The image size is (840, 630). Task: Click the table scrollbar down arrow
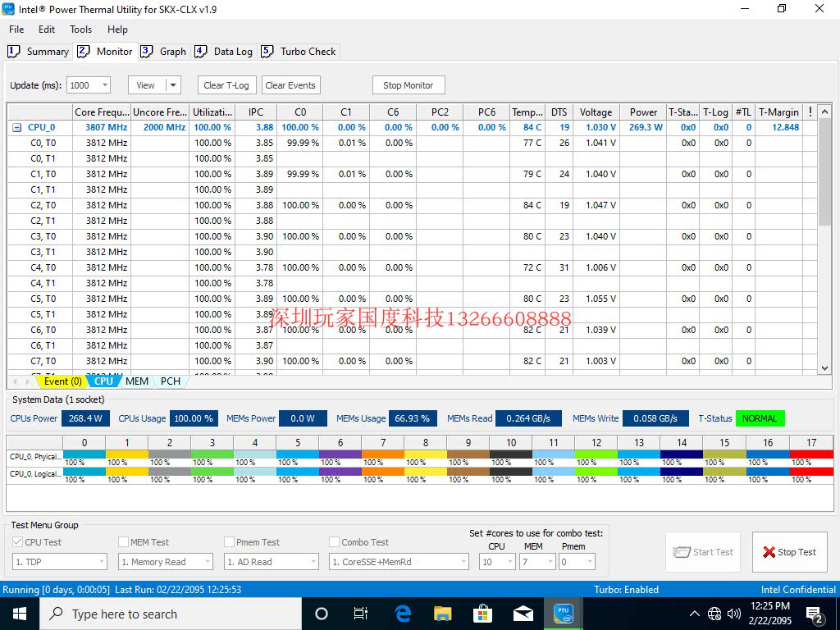825,368
